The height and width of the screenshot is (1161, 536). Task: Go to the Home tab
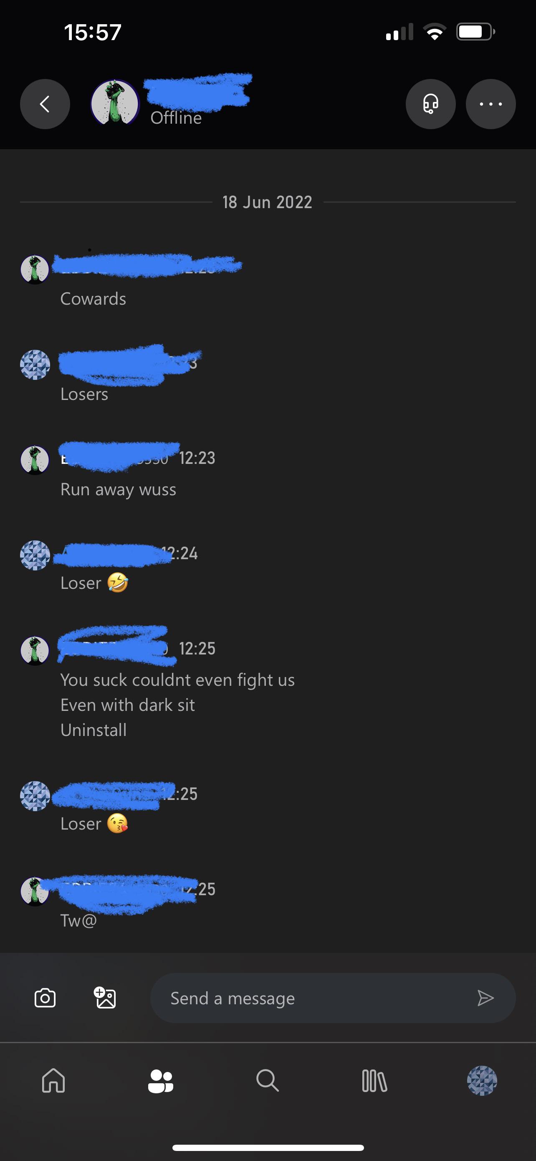click(53, 1080)
